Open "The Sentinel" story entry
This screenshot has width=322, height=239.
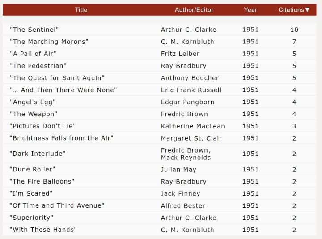tap(34, 30)
